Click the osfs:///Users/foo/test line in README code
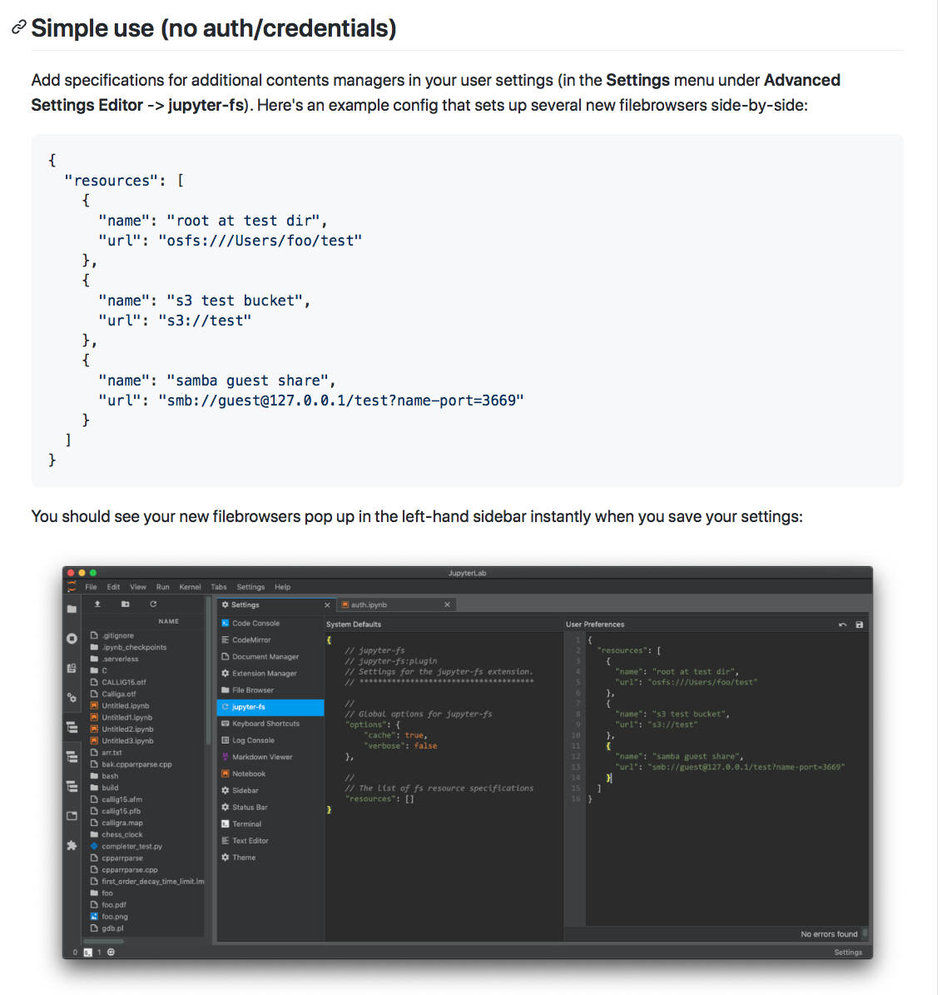942x995 pixels. pos(231,241)
